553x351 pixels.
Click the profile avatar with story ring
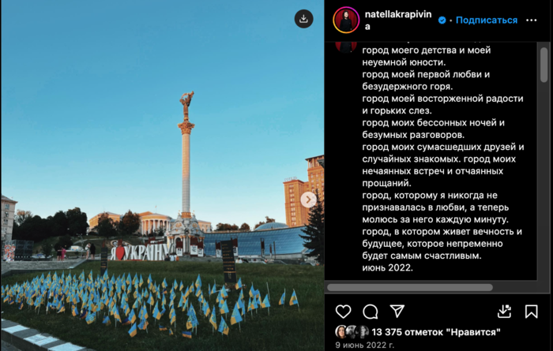[x=346, y=20]
